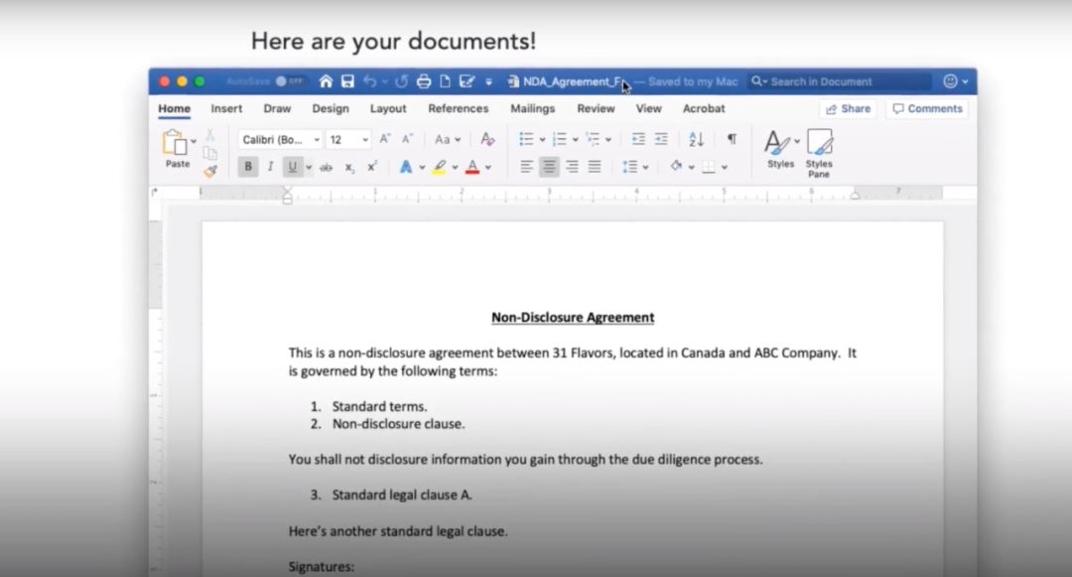Viewport: 1072px width, 577px height.
Task: Click the Paste button
Action: click(x=176, y=149)
